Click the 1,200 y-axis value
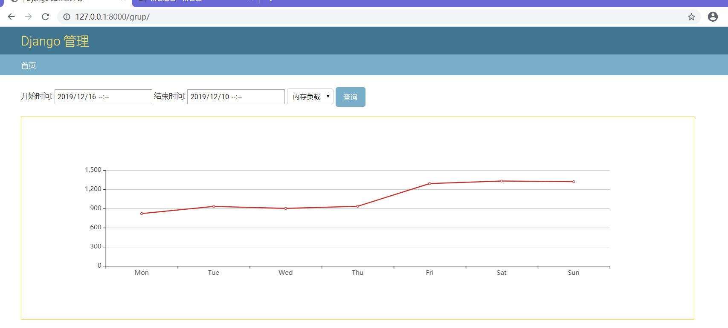The width and height of the screenshot is (728, 328). (93, 189)
